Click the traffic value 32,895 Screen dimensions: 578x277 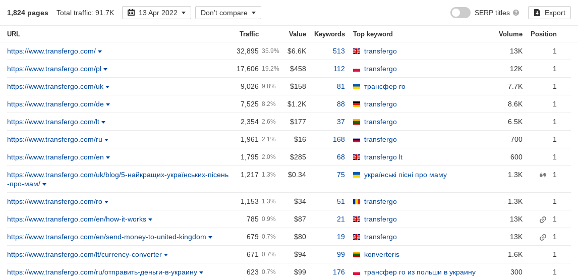247,51
